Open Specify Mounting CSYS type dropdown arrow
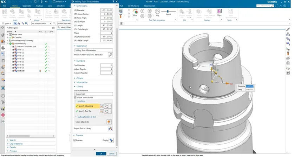Image resolution: width=295 pixels, height=158 pixels. [110, 106]
